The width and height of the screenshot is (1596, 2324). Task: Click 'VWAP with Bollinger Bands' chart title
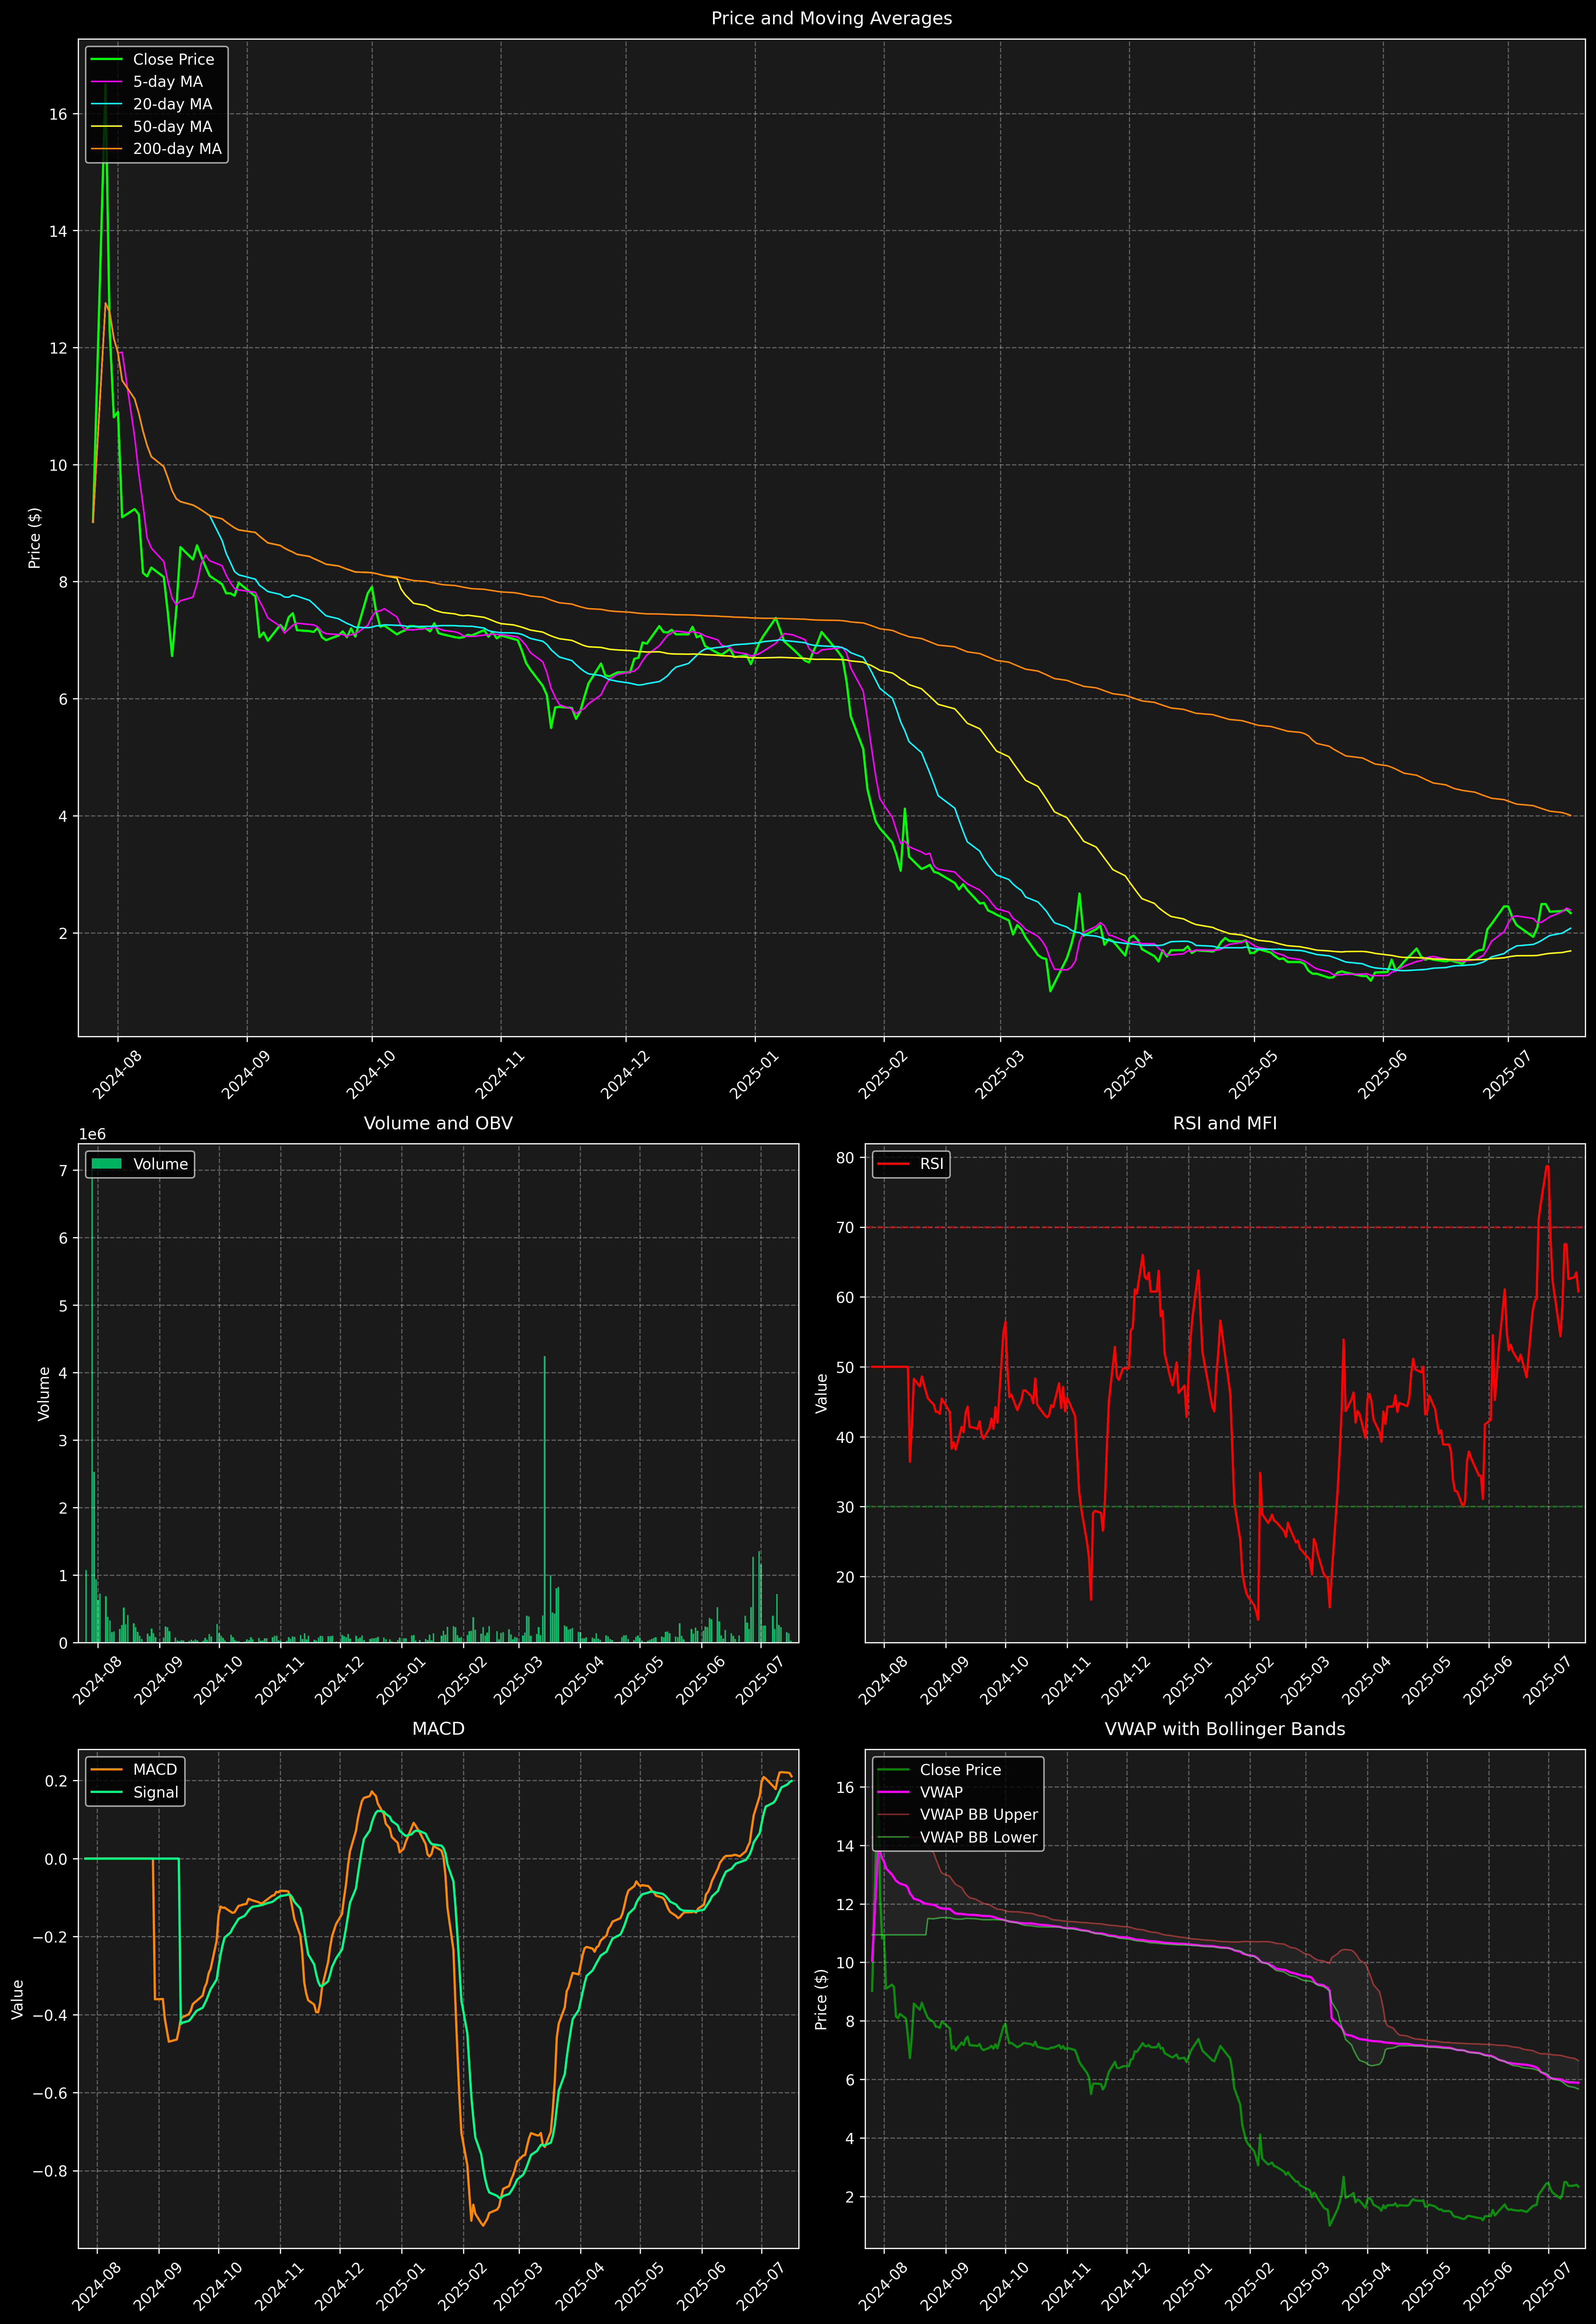pyautogui.click(x=1225, y=1729)
